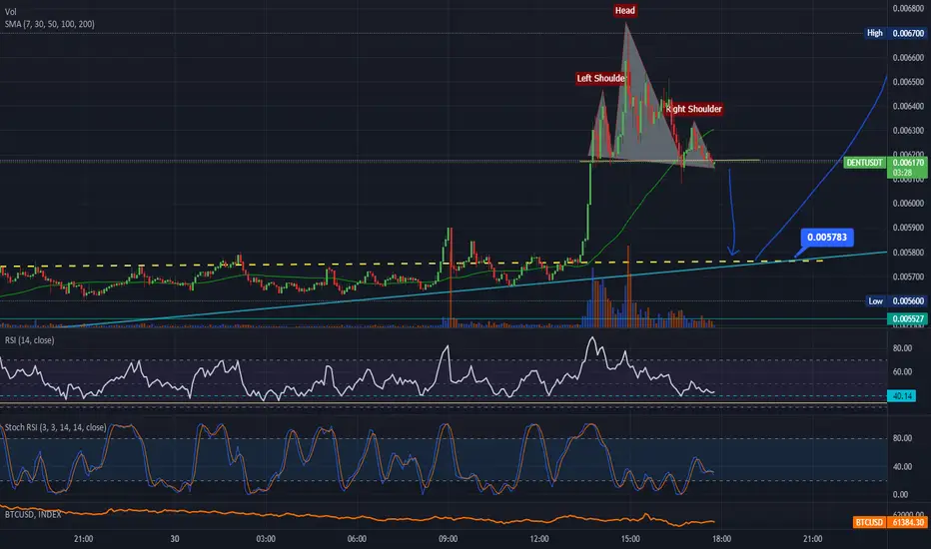This screenshot has height=549, width=931.
Task: Click the Head pattern label
Action: pos(624,10)
